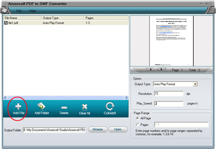Start conversion with the Convert icon

click(110, 106)
